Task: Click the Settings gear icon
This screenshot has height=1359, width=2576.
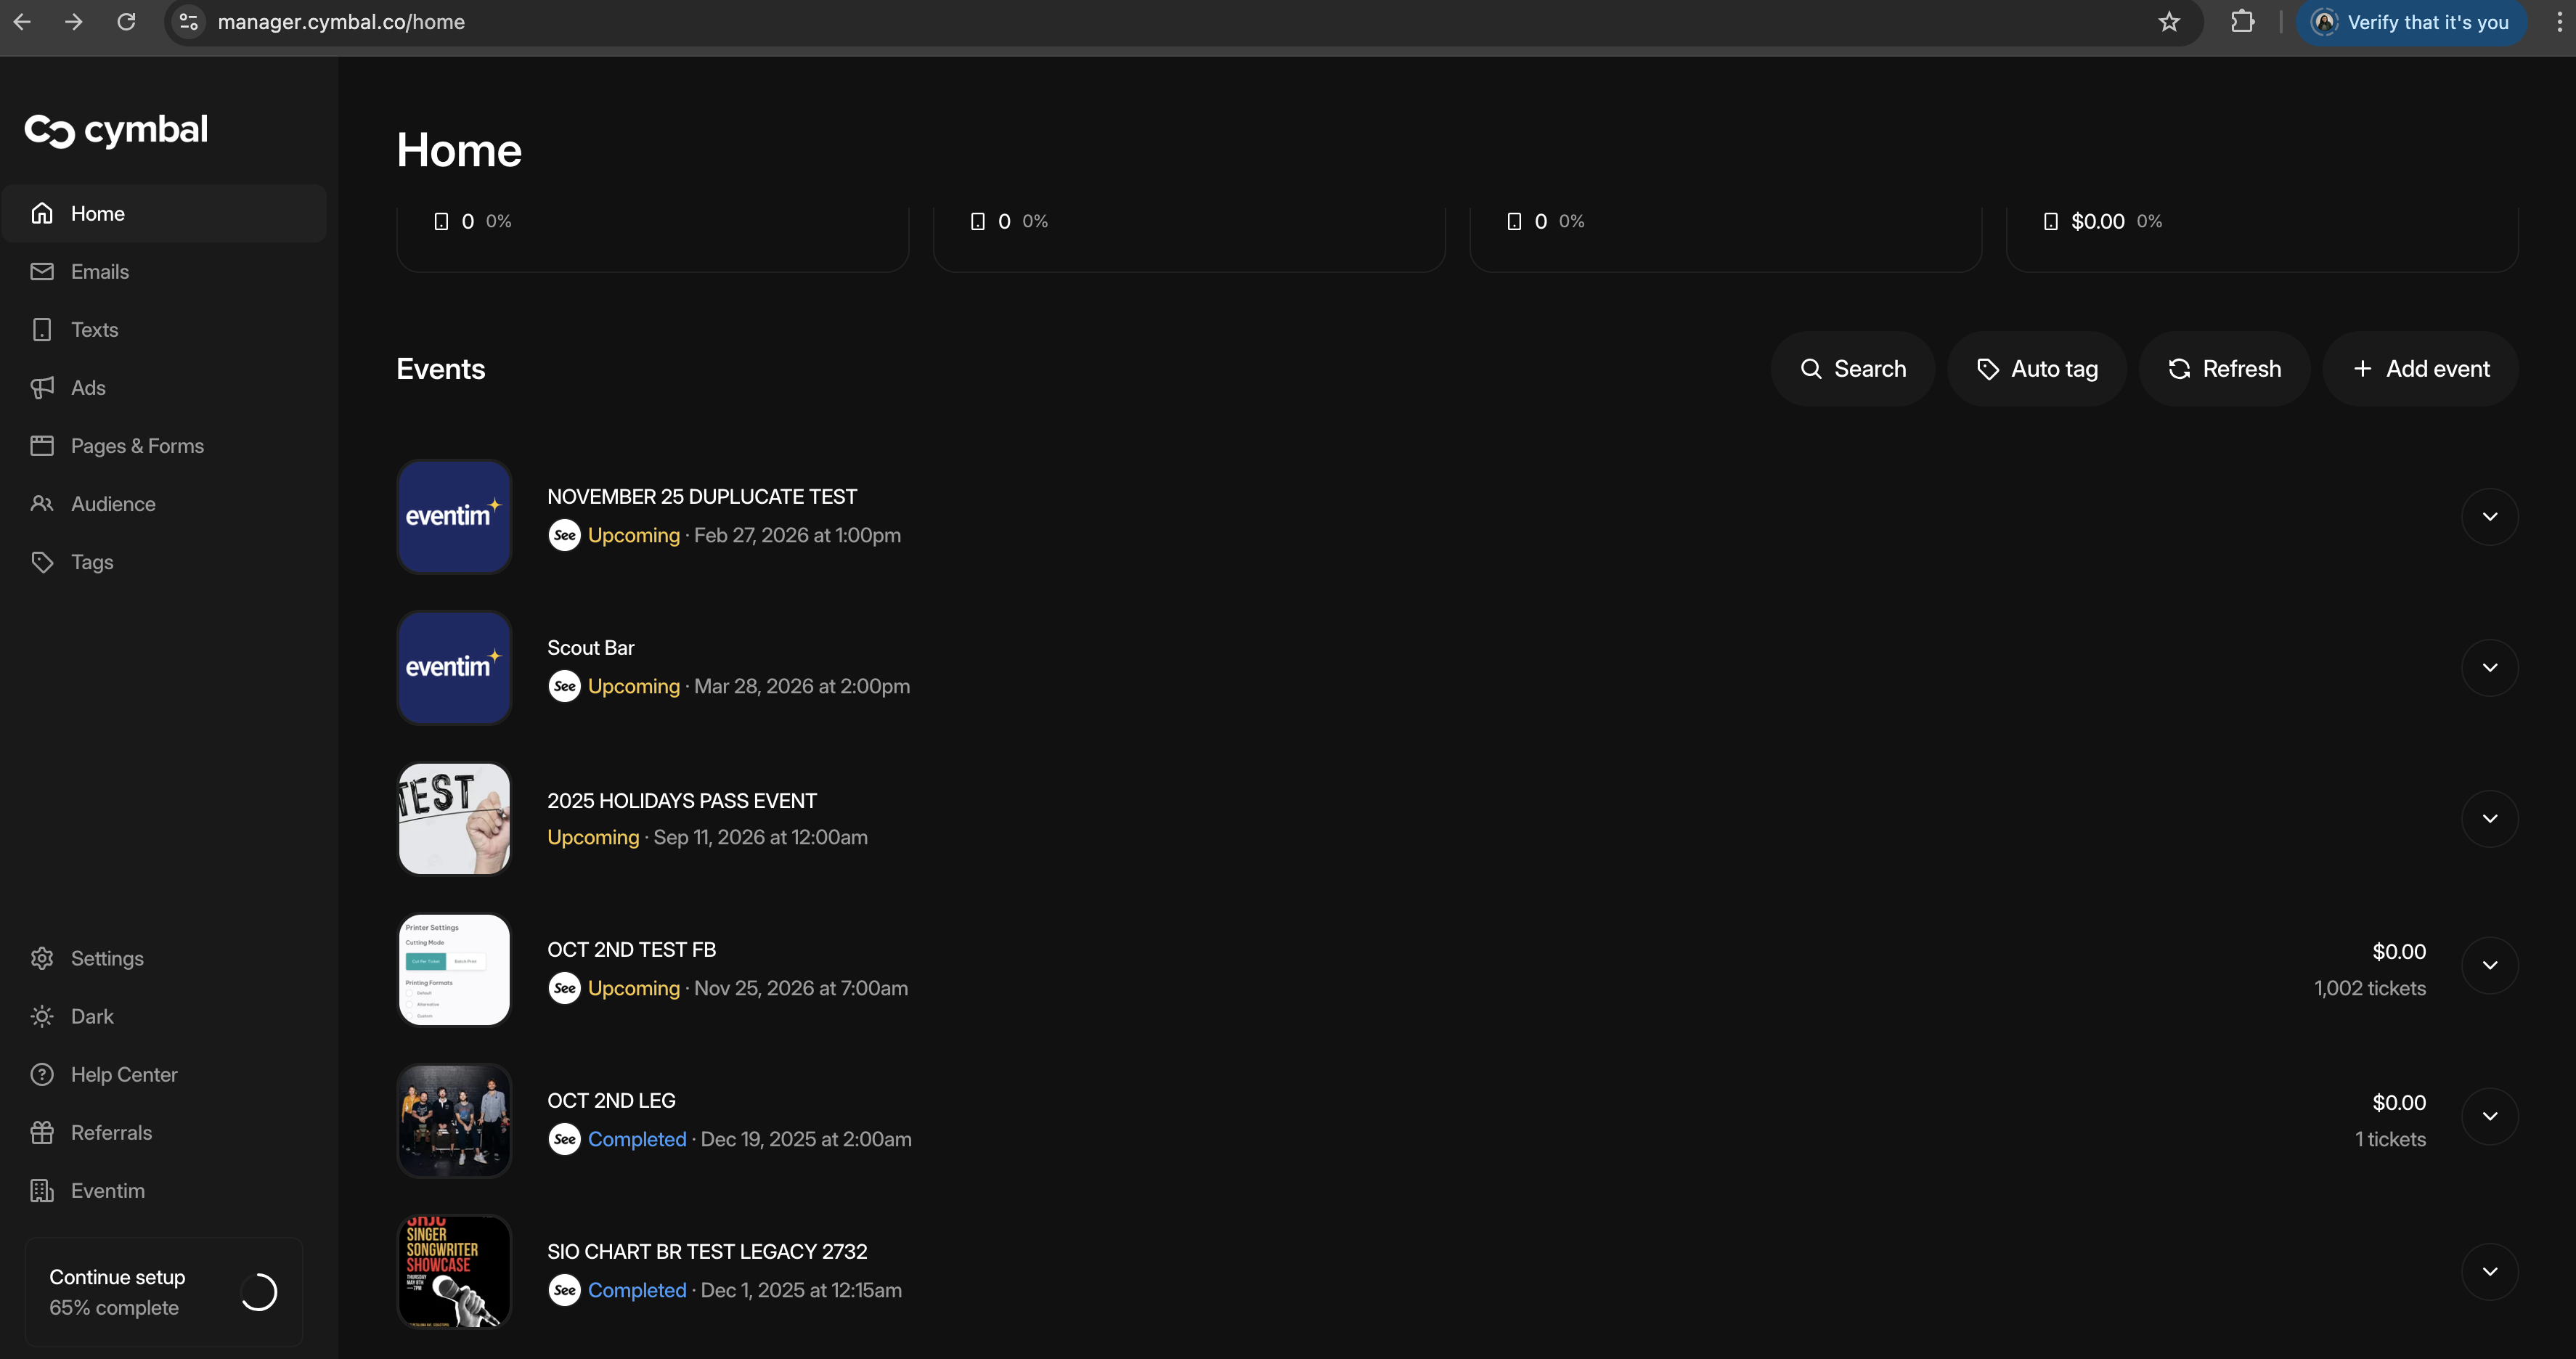Action: click(x=42, y=958)
